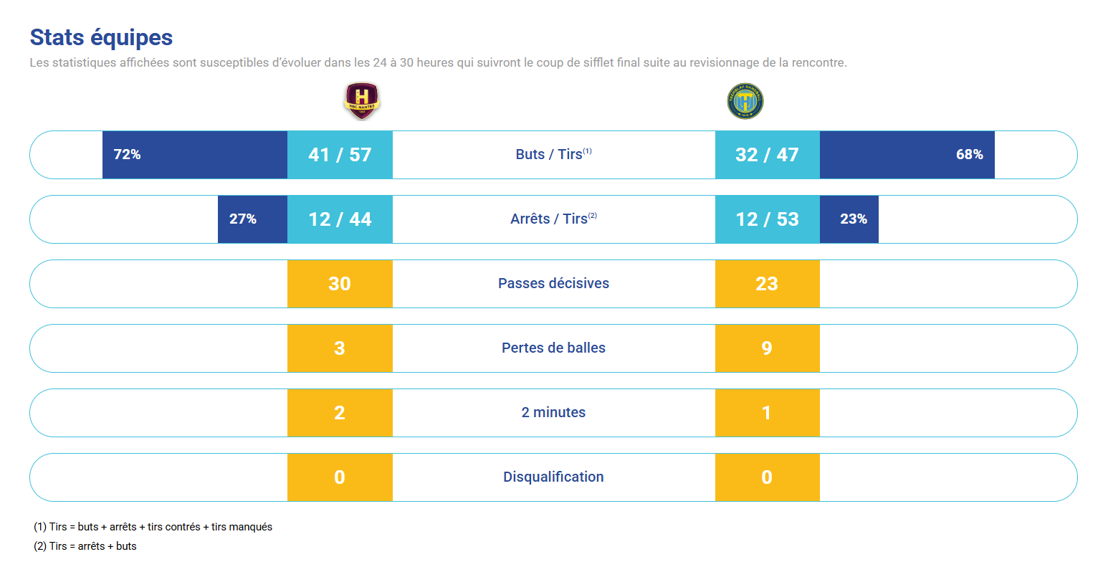This screenshot has width=1098, height=572.
Task: Select the 12 / 44 saves value
Action: click(340, 219)
